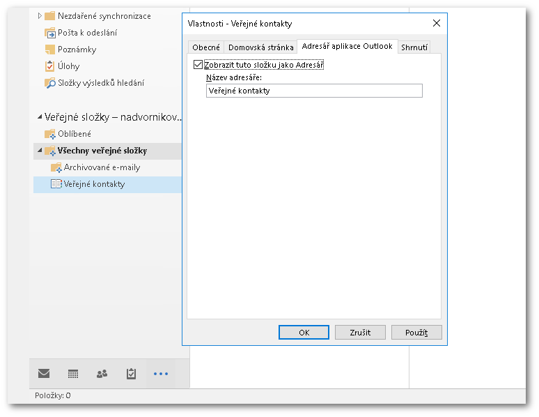Expand the Nezdařené synchronizace folder
Viewport: 539px width, 417px height.
[40, 15]
